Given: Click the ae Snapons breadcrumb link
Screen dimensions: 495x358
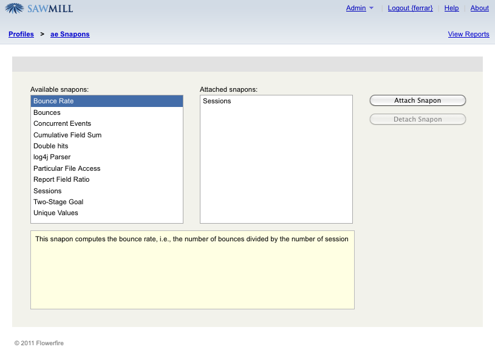Looking at the screenshot, I should click(70, 34).
